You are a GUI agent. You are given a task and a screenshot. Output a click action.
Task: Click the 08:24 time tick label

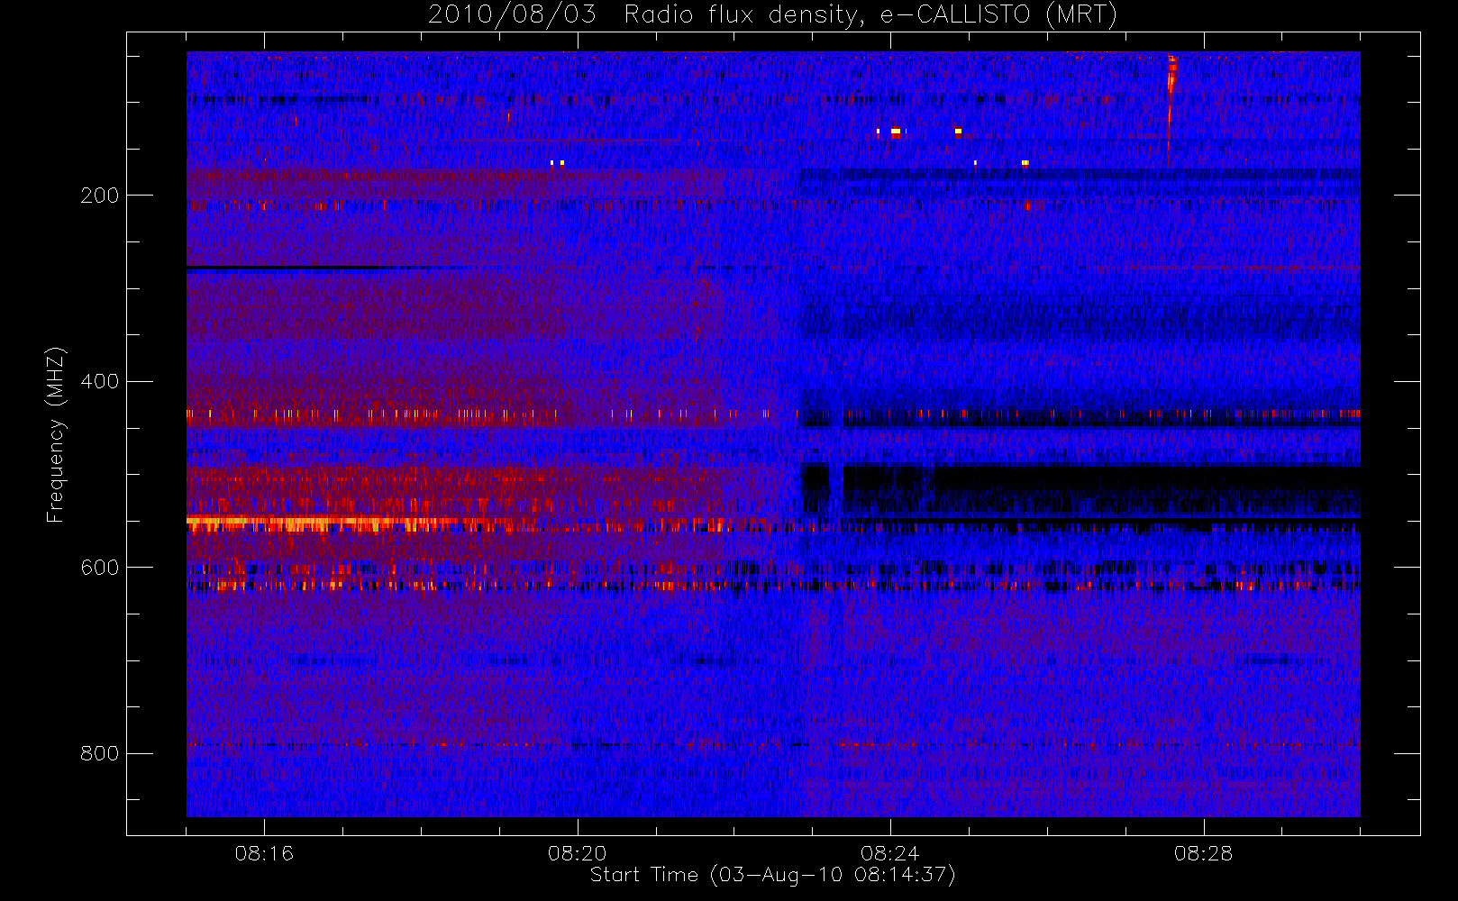(x=889, y=853)
